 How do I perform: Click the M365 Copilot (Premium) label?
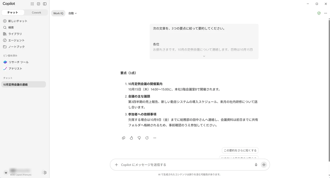21,175
